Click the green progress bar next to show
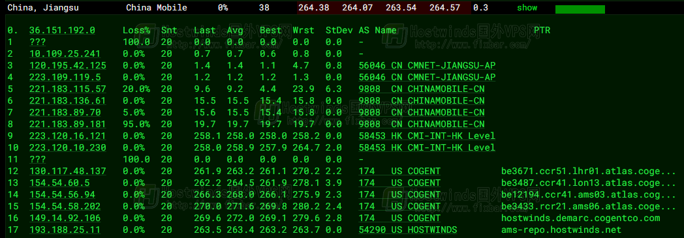684x238 pixels. click(x=580, y=10)
